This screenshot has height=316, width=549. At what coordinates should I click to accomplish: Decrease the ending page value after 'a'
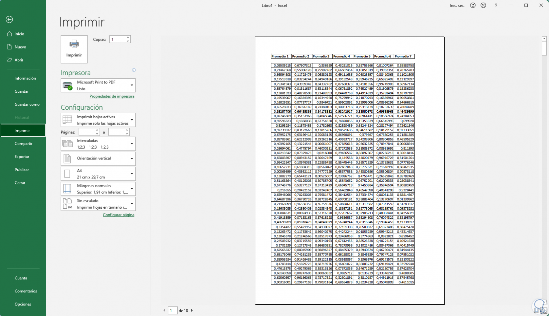coord(127,134)
